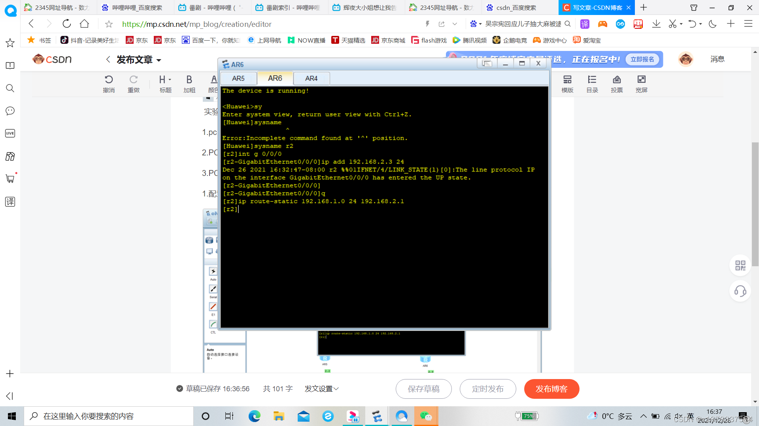Open Microsoft Edge from the taskbar
The height and width of the screenshot is (426, 759).
point(254,416)
